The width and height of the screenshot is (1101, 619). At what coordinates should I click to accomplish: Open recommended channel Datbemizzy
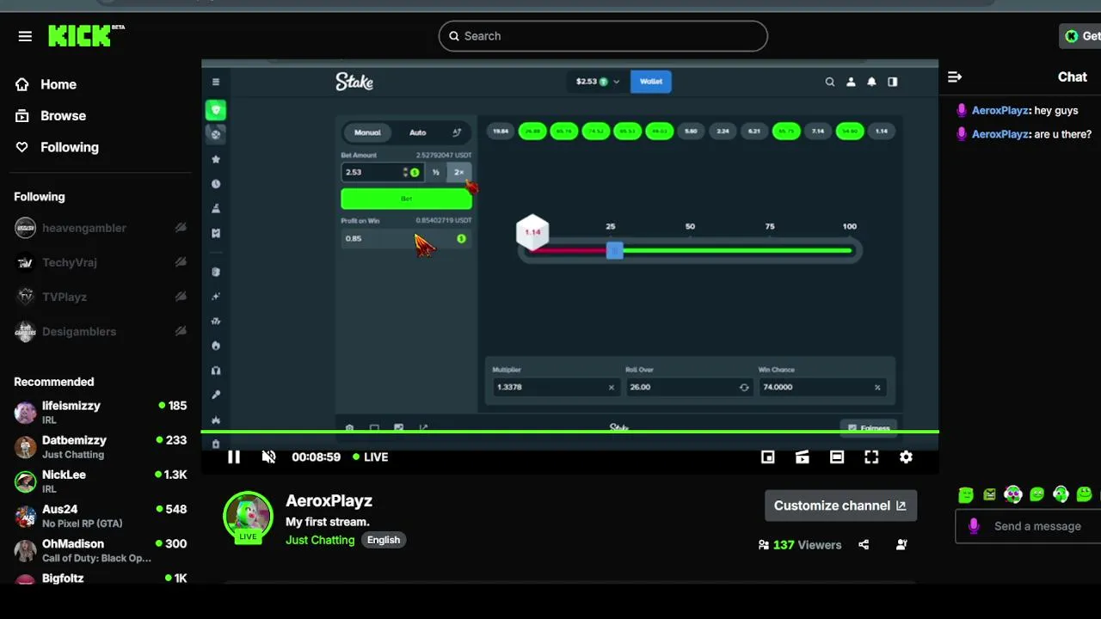(x=101, y=446)
